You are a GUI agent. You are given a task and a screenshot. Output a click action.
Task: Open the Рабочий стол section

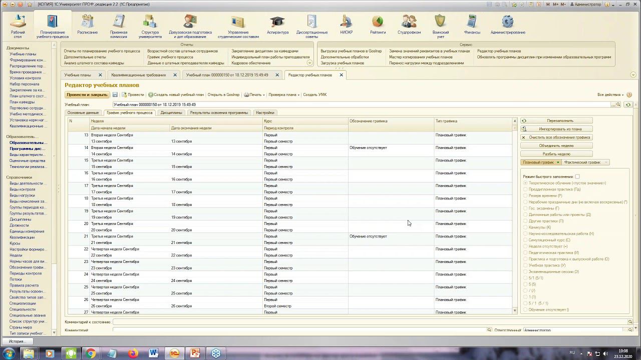(18, 26)
